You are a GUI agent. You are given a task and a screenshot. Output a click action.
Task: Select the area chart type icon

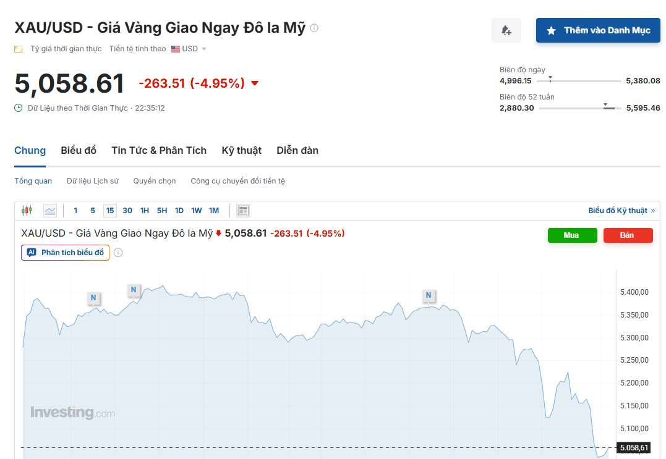[50, 211]
